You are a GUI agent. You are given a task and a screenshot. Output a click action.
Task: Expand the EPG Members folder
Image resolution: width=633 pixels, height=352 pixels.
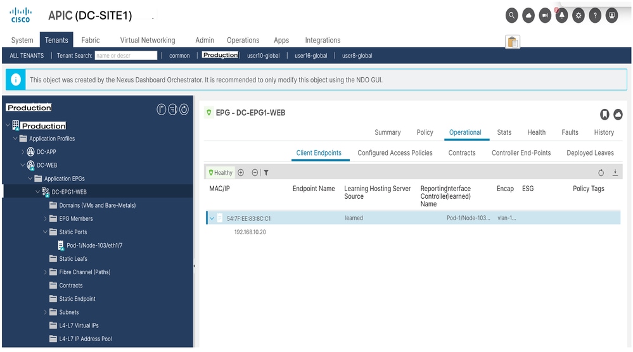[45, 218]
